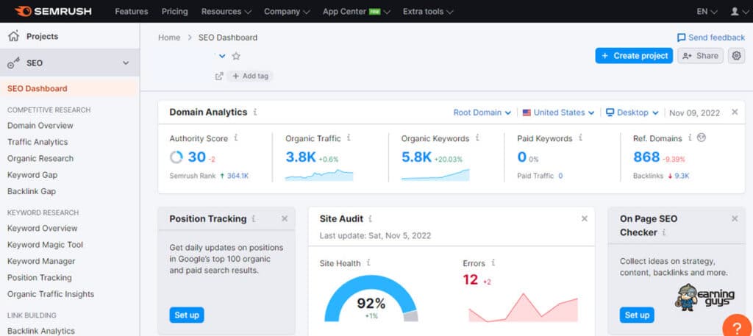Click the Site Health info icon
The image size is (753, 336).
click(x=368, y=262)
